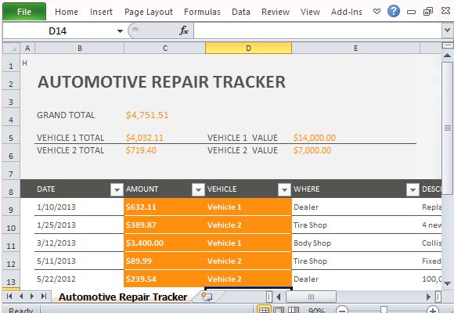The image size is (454, 313).
Task: Open the DATE column filter dropdown
Action: tap(117, 190)
